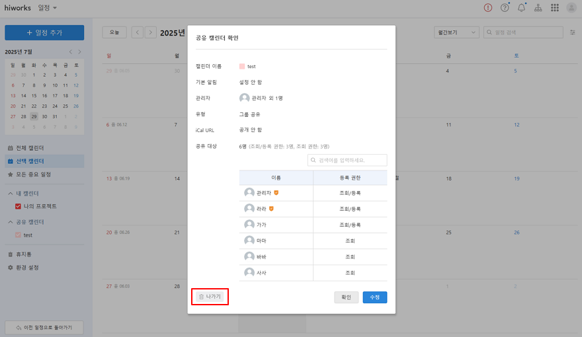Screen dimensions: 582x337
Task: Open 환경 설정 gear in sidebar
Action: point(10,268)
